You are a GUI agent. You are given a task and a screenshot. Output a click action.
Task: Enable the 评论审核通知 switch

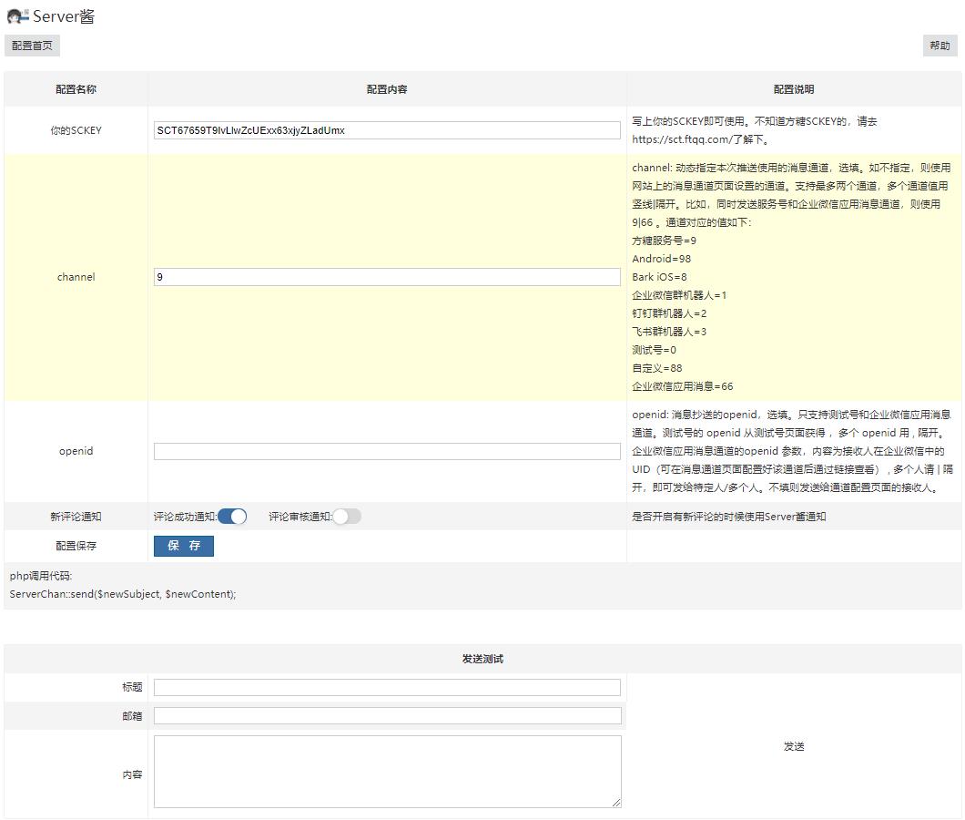point(347,517)
